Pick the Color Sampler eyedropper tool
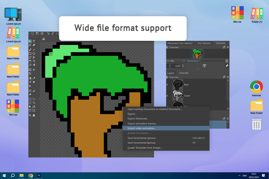269x179 pixels. coord(34,78)
